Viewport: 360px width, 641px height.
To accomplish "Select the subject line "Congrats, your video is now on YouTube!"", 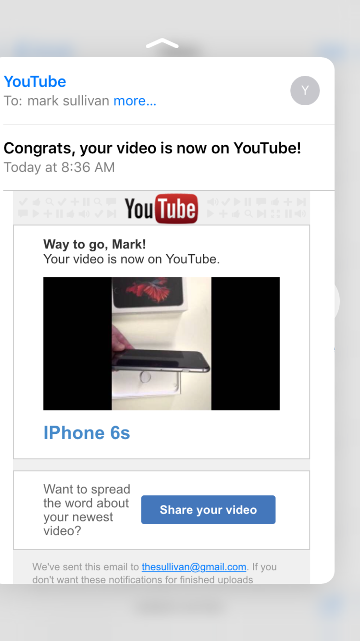I will (x=152, y=148).
